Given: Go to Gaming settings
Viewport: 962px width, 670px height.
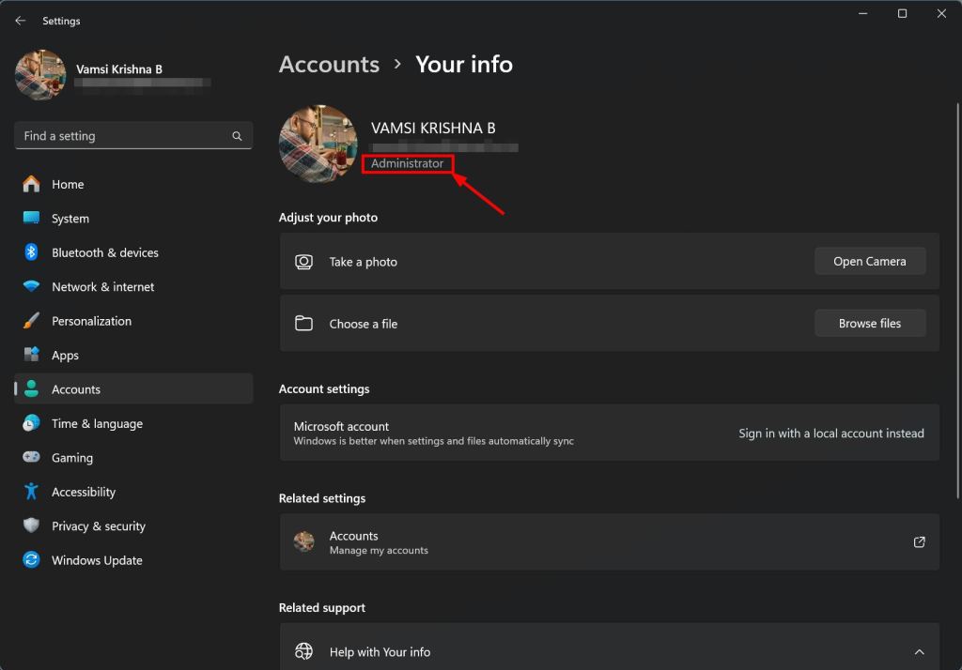Looking at the screenshot, I should [x=133, y=457].
